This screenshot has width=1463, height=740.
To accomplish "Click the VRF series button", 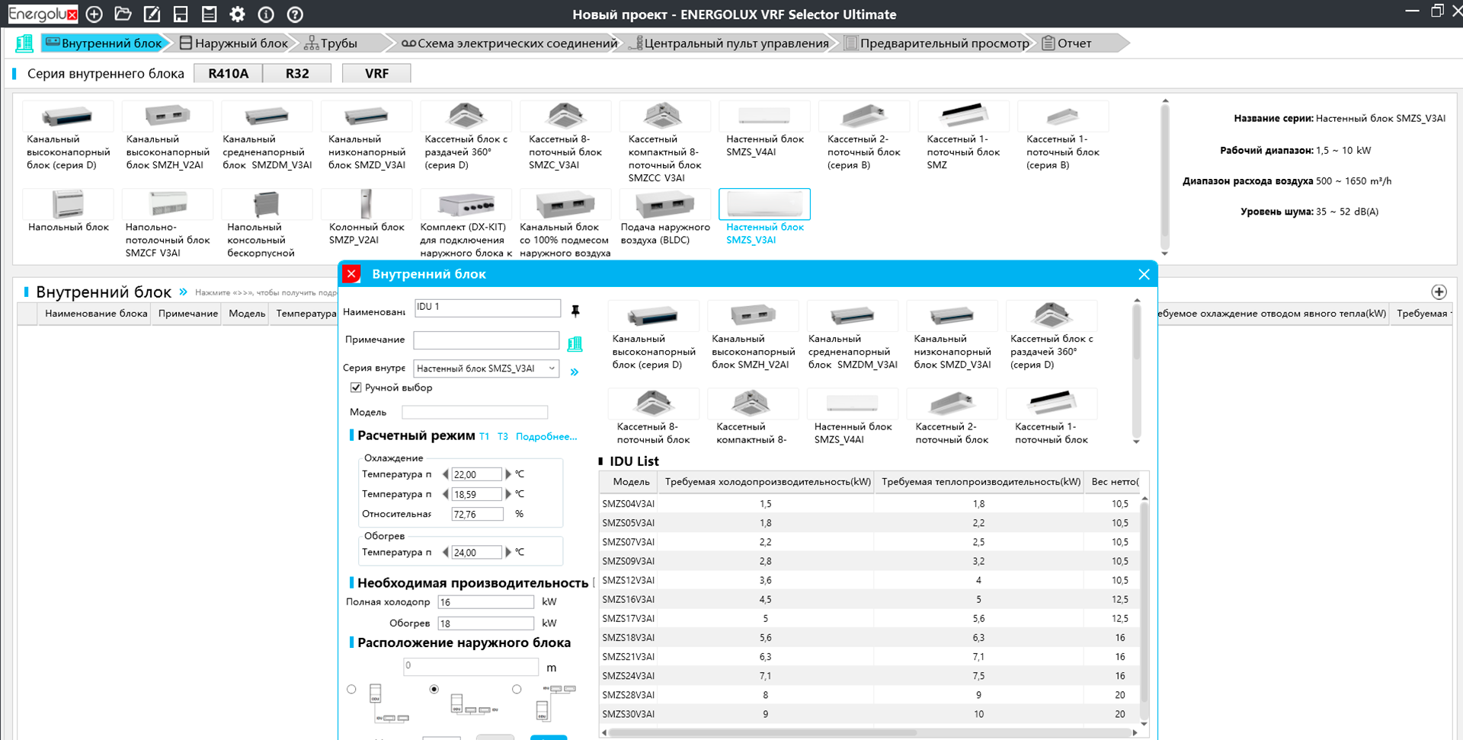I will click(x=376, y=73).
